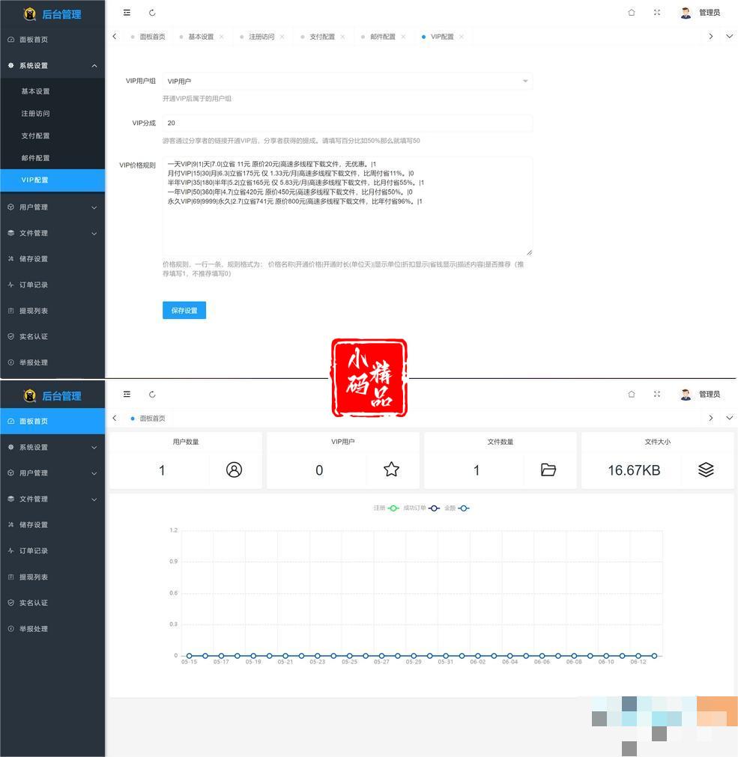Toggle 金额 series in chart legend

(x=456, y=508)
